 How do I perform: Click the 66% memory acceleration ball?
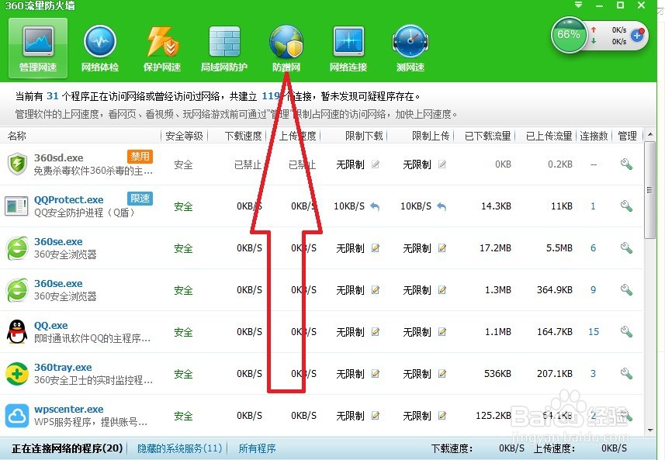click(x=569, y=35)
